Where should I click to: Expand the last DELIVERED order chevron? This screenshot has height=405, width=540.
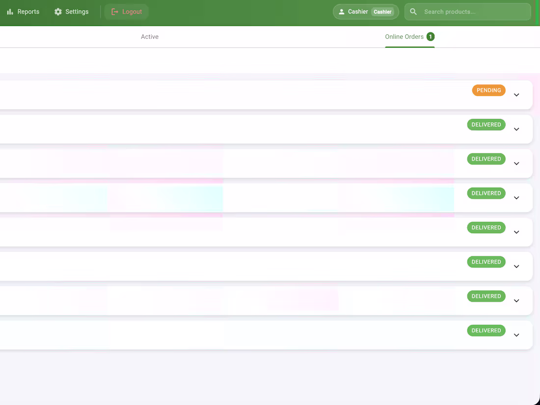516,335
